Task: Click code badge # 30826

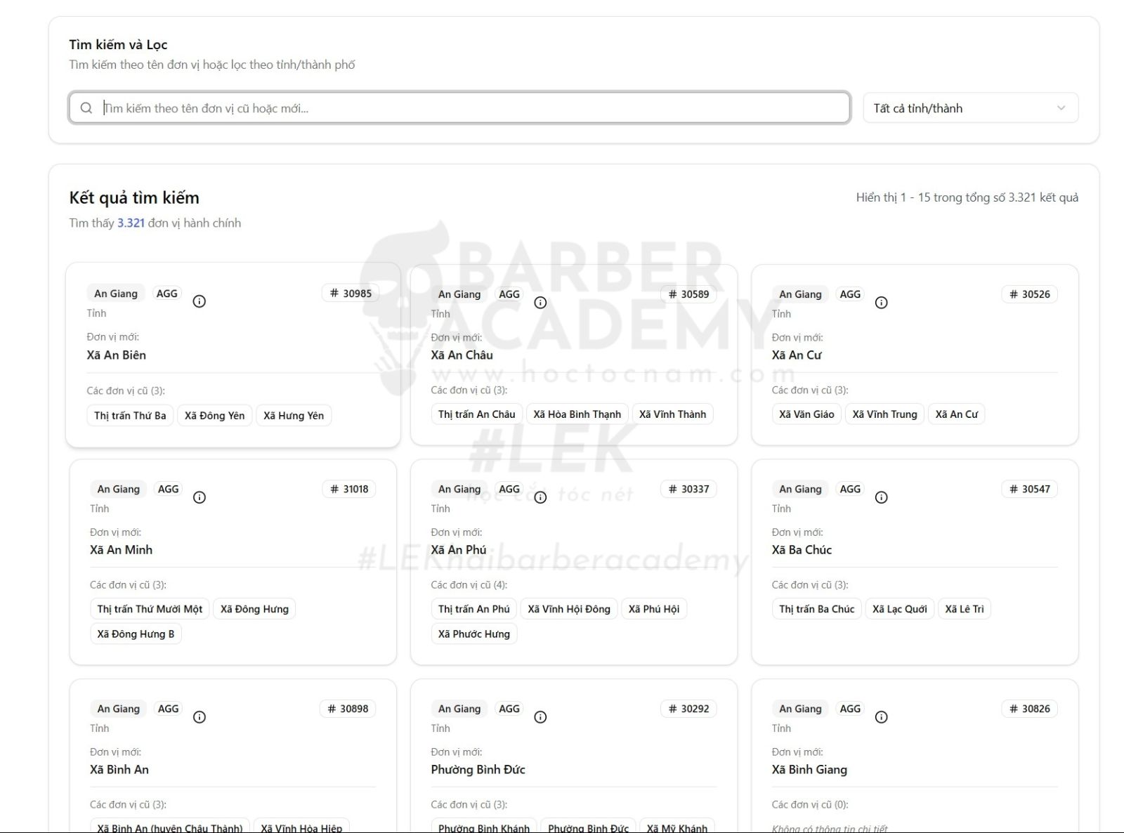Action: pyautogui.click(x=1029, y=709)
